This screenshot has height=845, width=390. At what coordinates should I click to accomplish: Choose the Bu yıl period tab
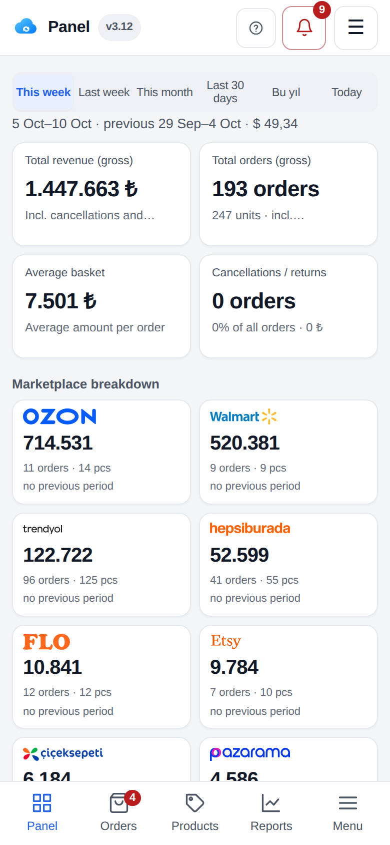click(x=286, y=92)
